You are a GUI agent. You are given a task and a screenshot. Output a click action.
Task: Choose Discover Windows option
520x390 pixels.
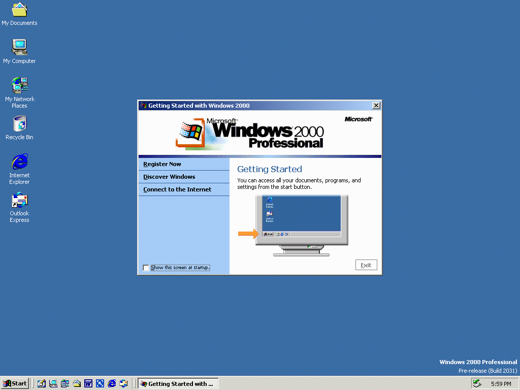(x=169, y=177)
